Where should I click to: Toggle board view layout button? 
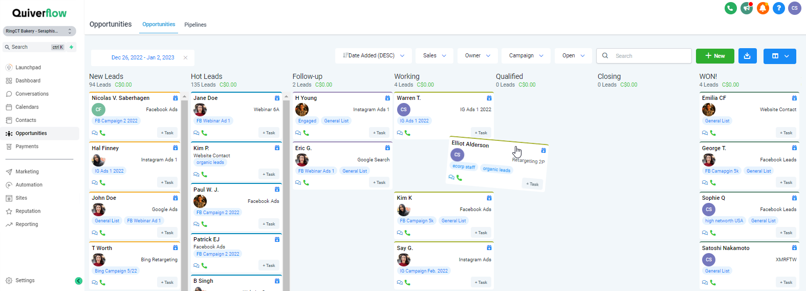pos(779,56)
